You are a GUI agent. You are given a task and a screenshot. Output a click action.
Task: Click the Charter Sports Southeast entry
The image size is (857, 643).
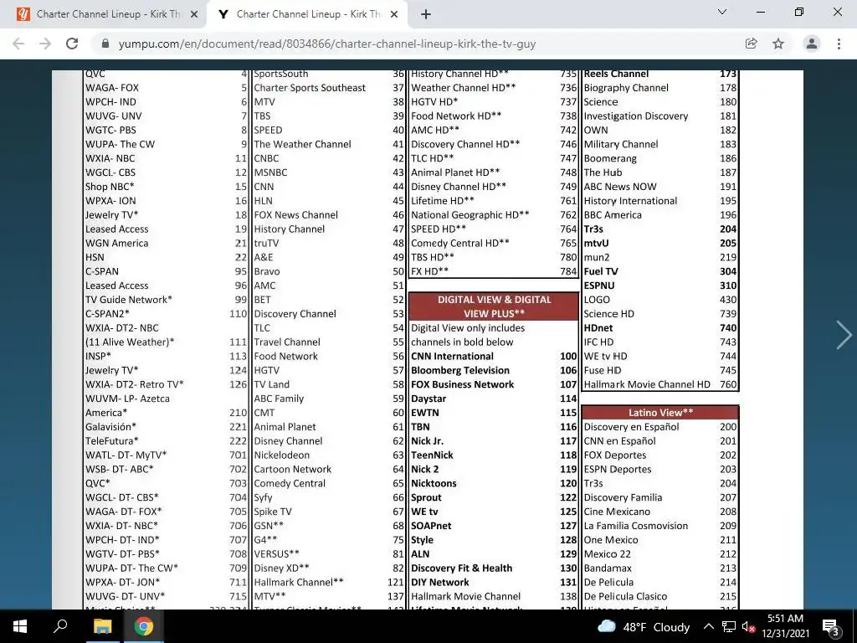tap(310, 87)
